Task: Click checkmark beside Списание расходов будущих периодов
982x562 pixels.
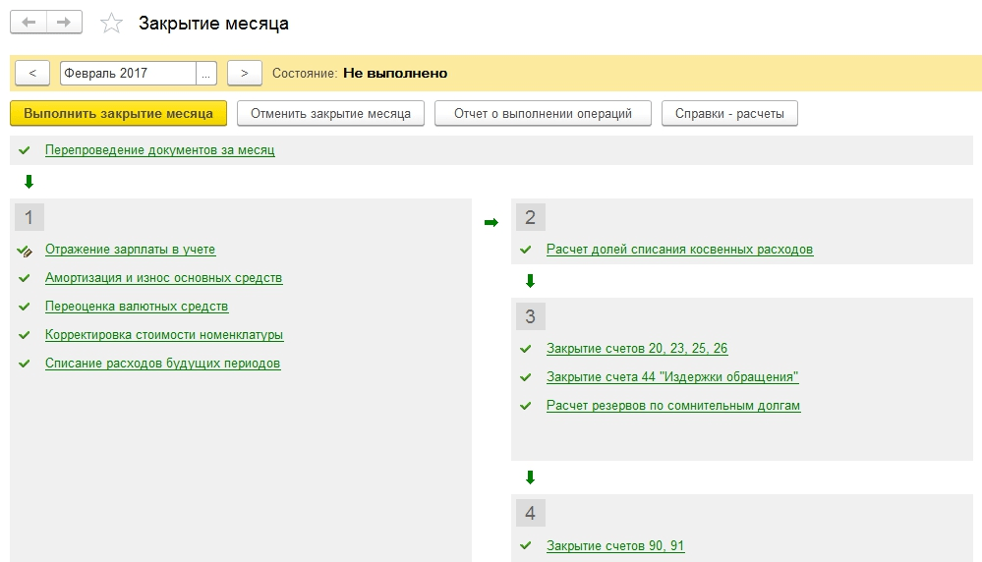Action: 24,364
